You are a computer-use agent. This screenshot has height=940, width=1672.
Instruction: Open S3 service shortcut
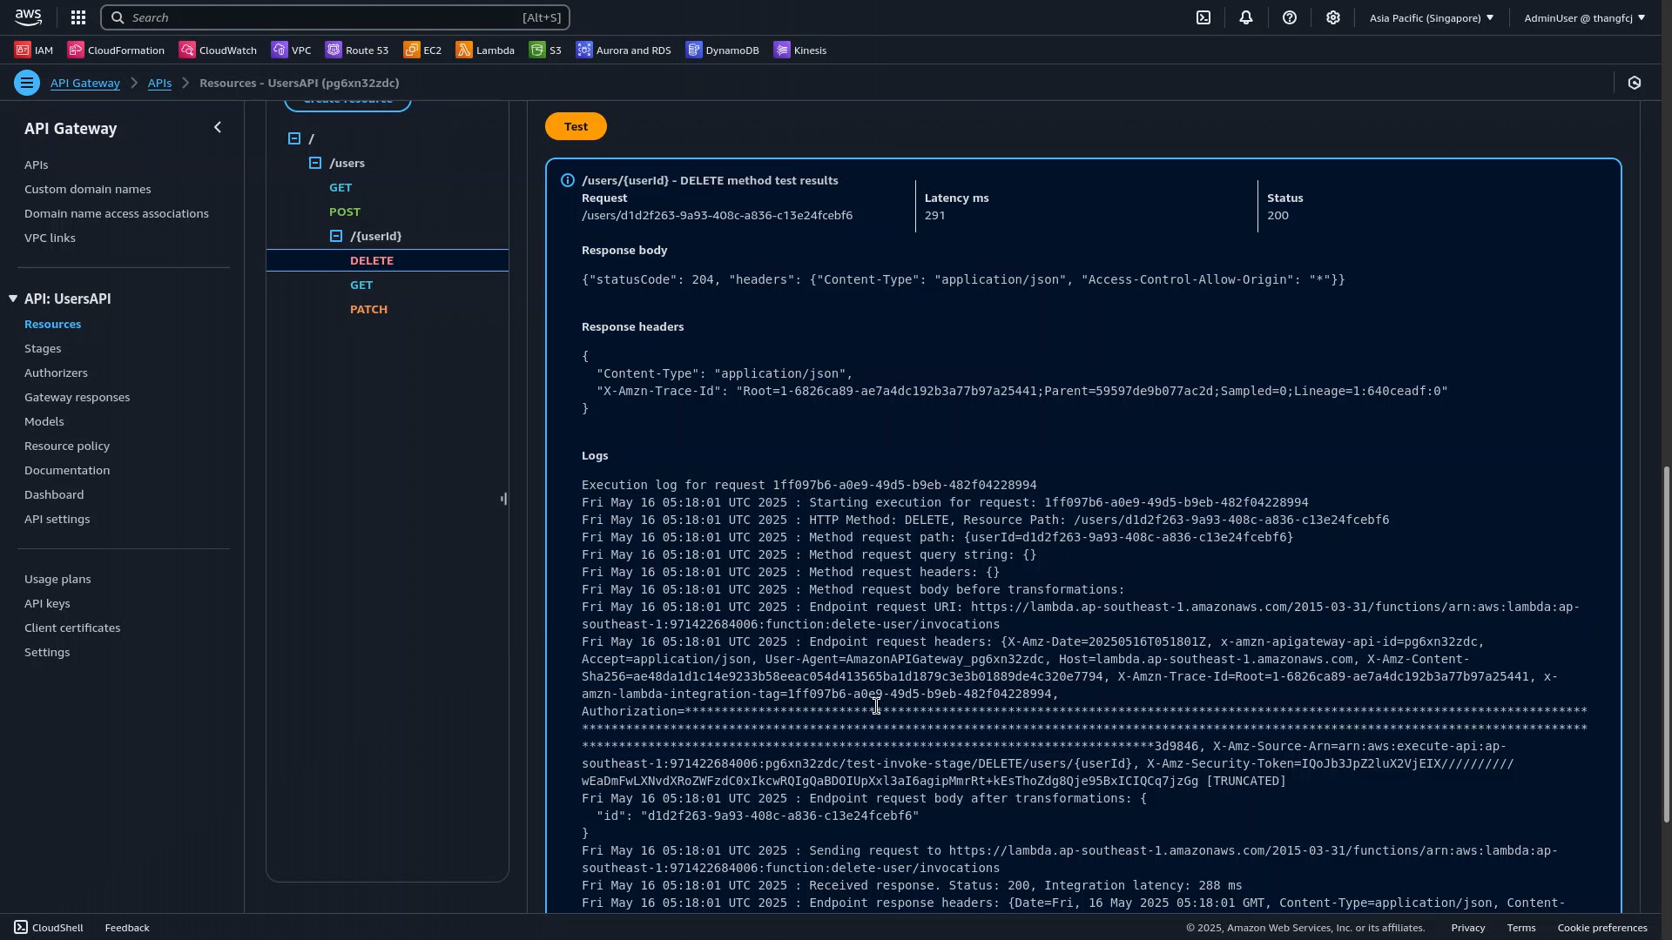pyautogui.click(x=545, y=50)
